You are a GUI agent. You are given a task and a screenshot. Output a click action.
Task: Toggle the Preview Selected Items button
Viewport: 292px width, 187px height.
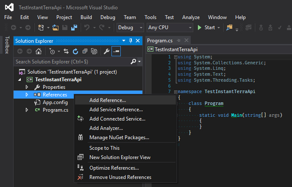coord(116,51)
